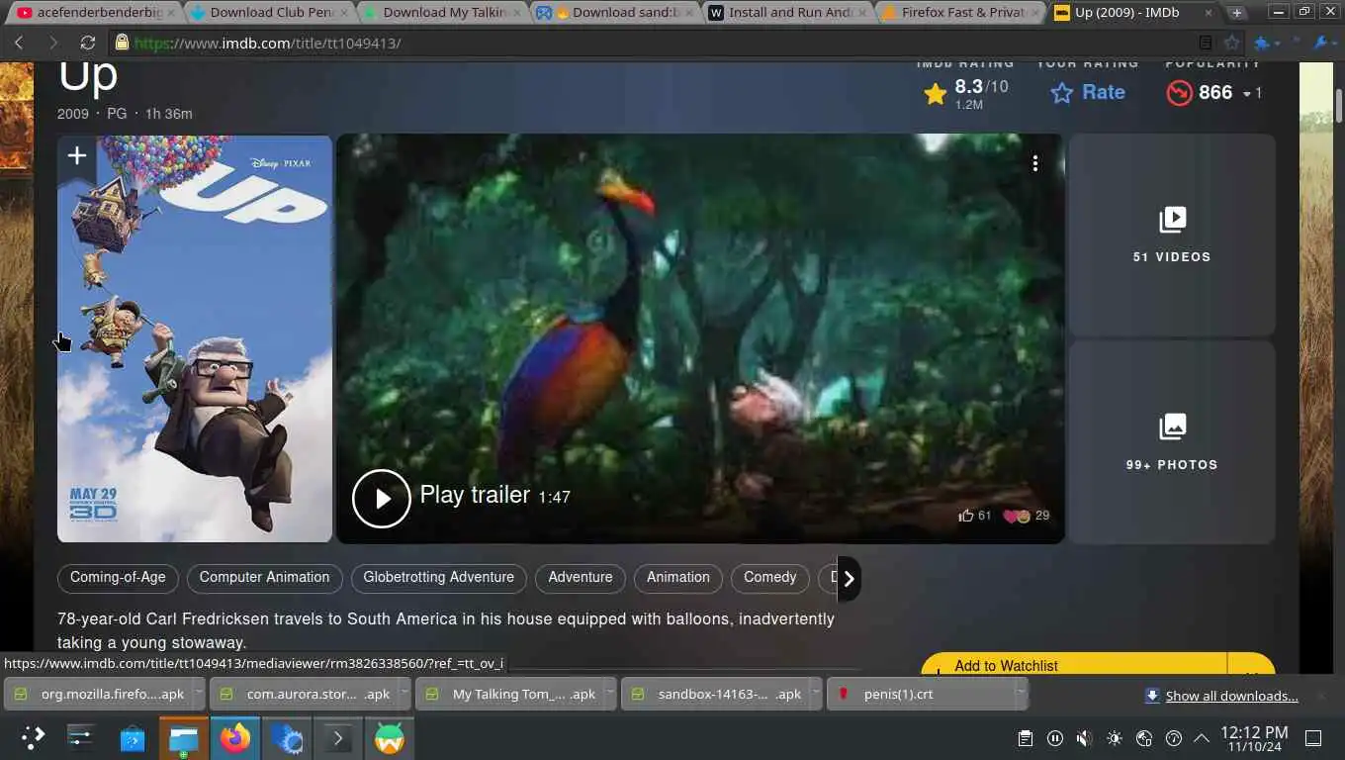Image resolution: width=1345 pixels, height=760 pixels.
Task: Open a new tab with the plus button
Action: pyautogui.click(x=1237, y=13)
